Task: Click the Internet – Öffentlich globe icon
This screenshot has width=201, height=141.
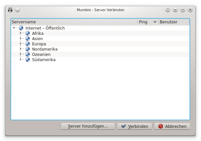Action: tap(21, 28)
